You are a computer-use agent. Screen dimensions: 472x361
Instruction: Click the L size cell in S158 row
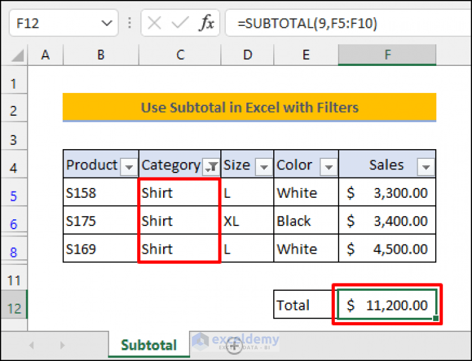point(247,193)
